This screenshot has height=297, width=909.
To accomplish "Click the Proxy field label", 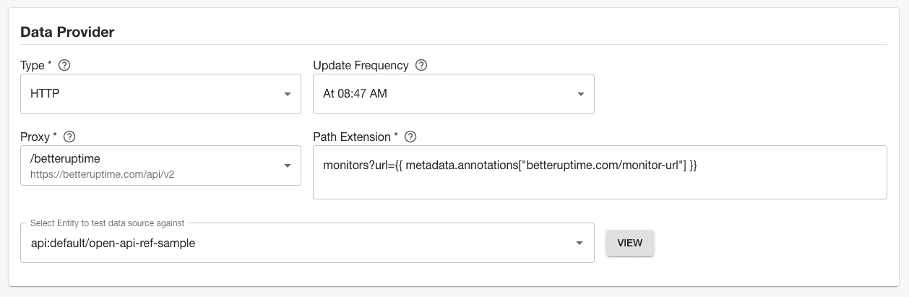I will pyautogui.click(x=39, y=137).
